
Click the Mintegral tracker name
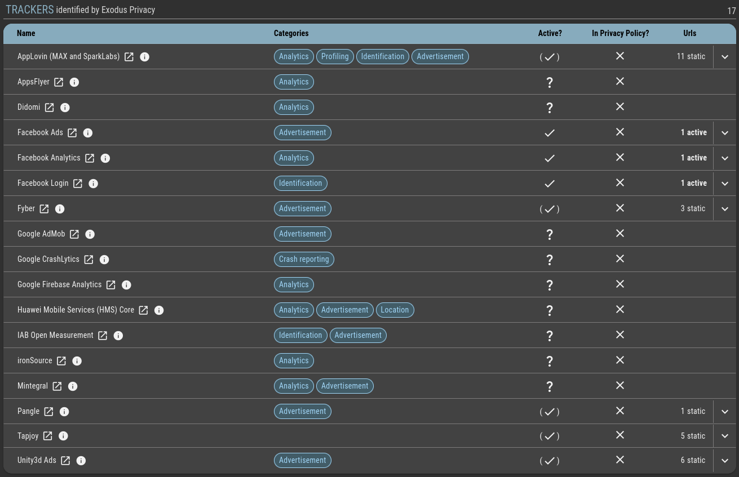33,386
